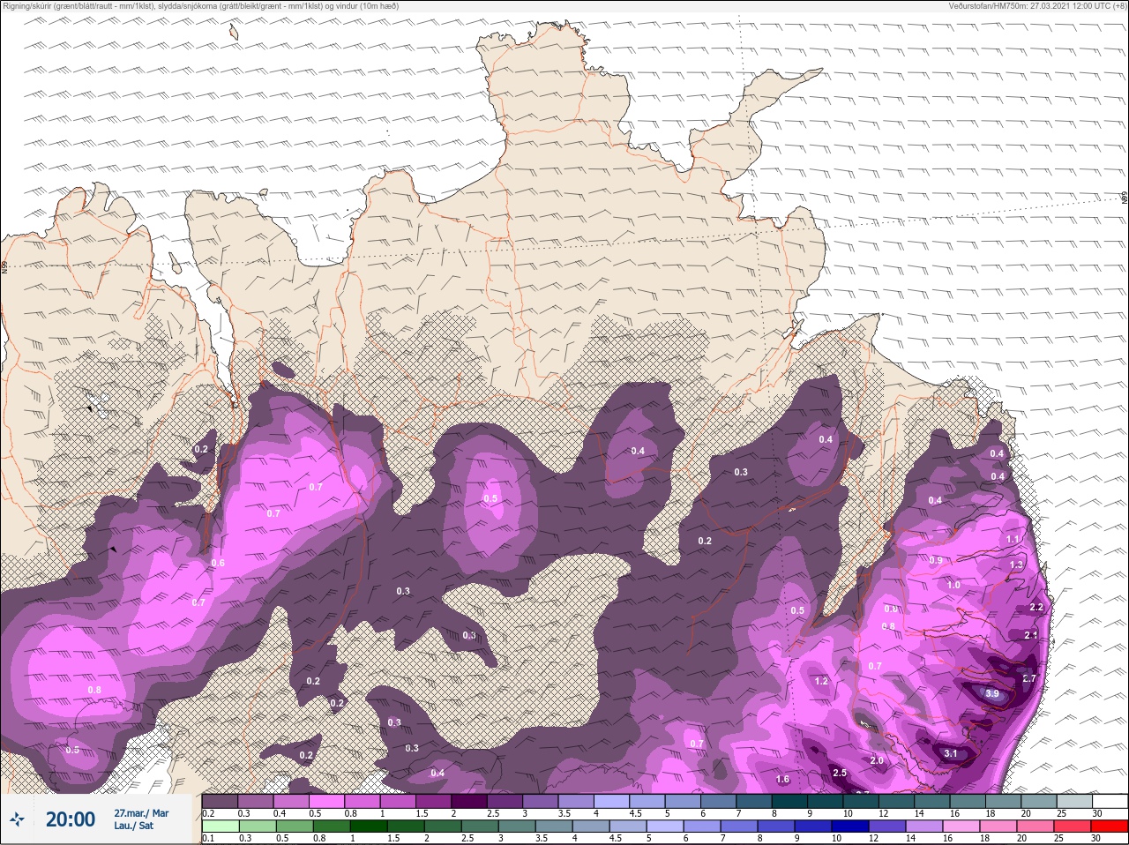The image size is (1129, 845).
Task: Click the white 30 swatch in upper legend
Action: coord(1109,801)
